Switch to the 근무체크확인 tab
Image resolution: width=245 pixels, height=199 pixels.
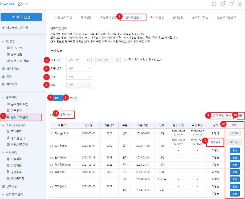point(200,17)
